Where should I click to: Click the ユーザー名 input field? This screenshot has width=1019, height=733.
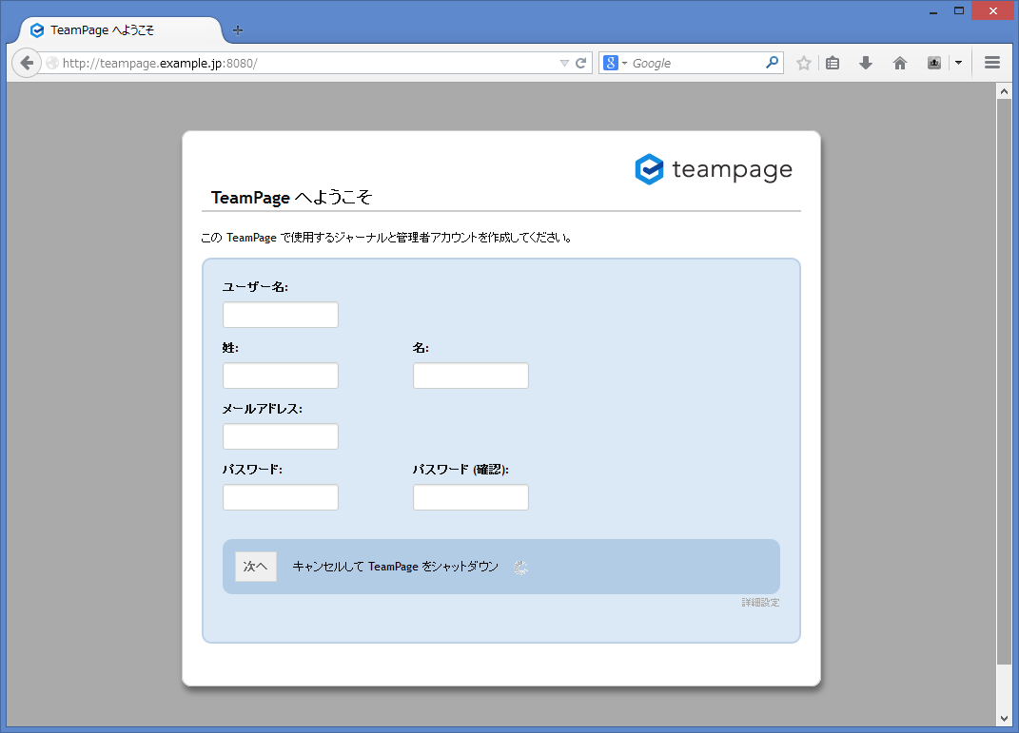[x=280, y=314]
